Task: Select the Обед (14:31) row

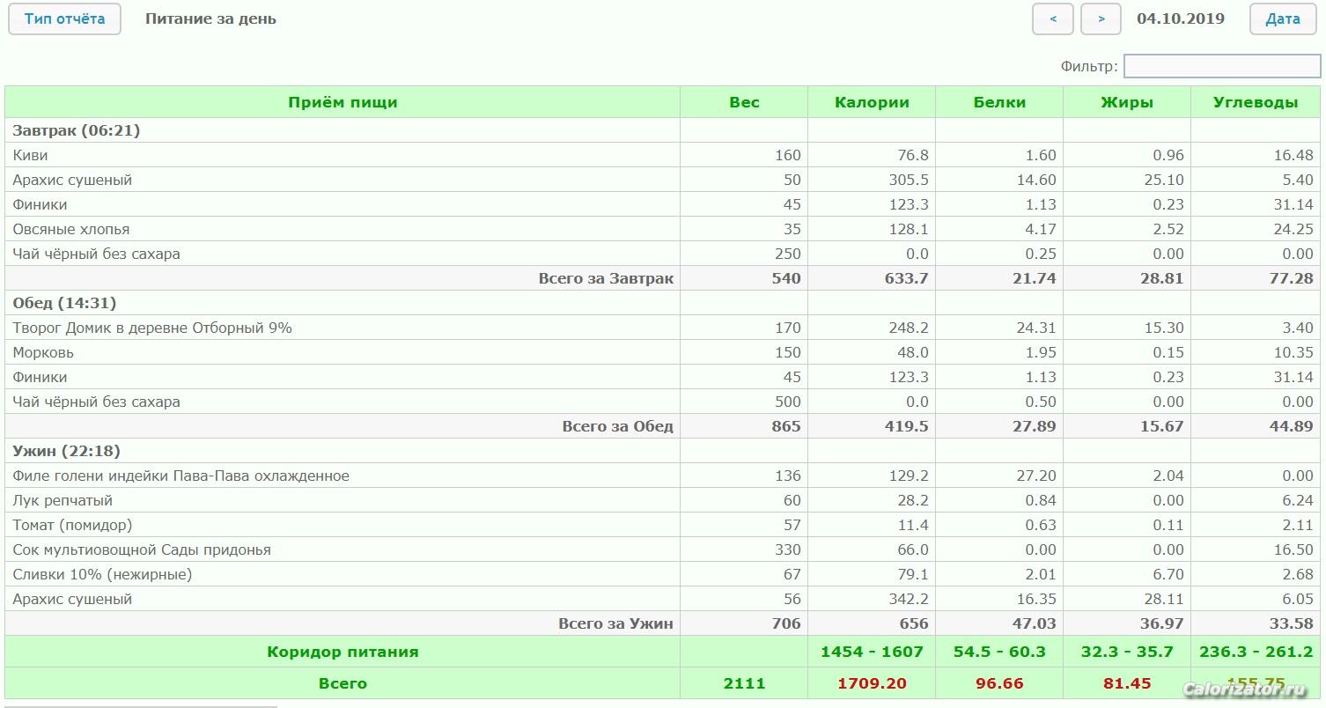Action: pyautogui.click(x=662, y=303)
